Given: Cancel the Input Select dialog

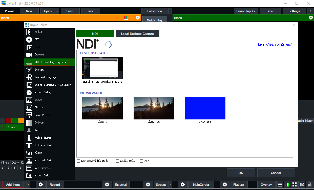Looking at the screenshot, I should click(276, 173).
